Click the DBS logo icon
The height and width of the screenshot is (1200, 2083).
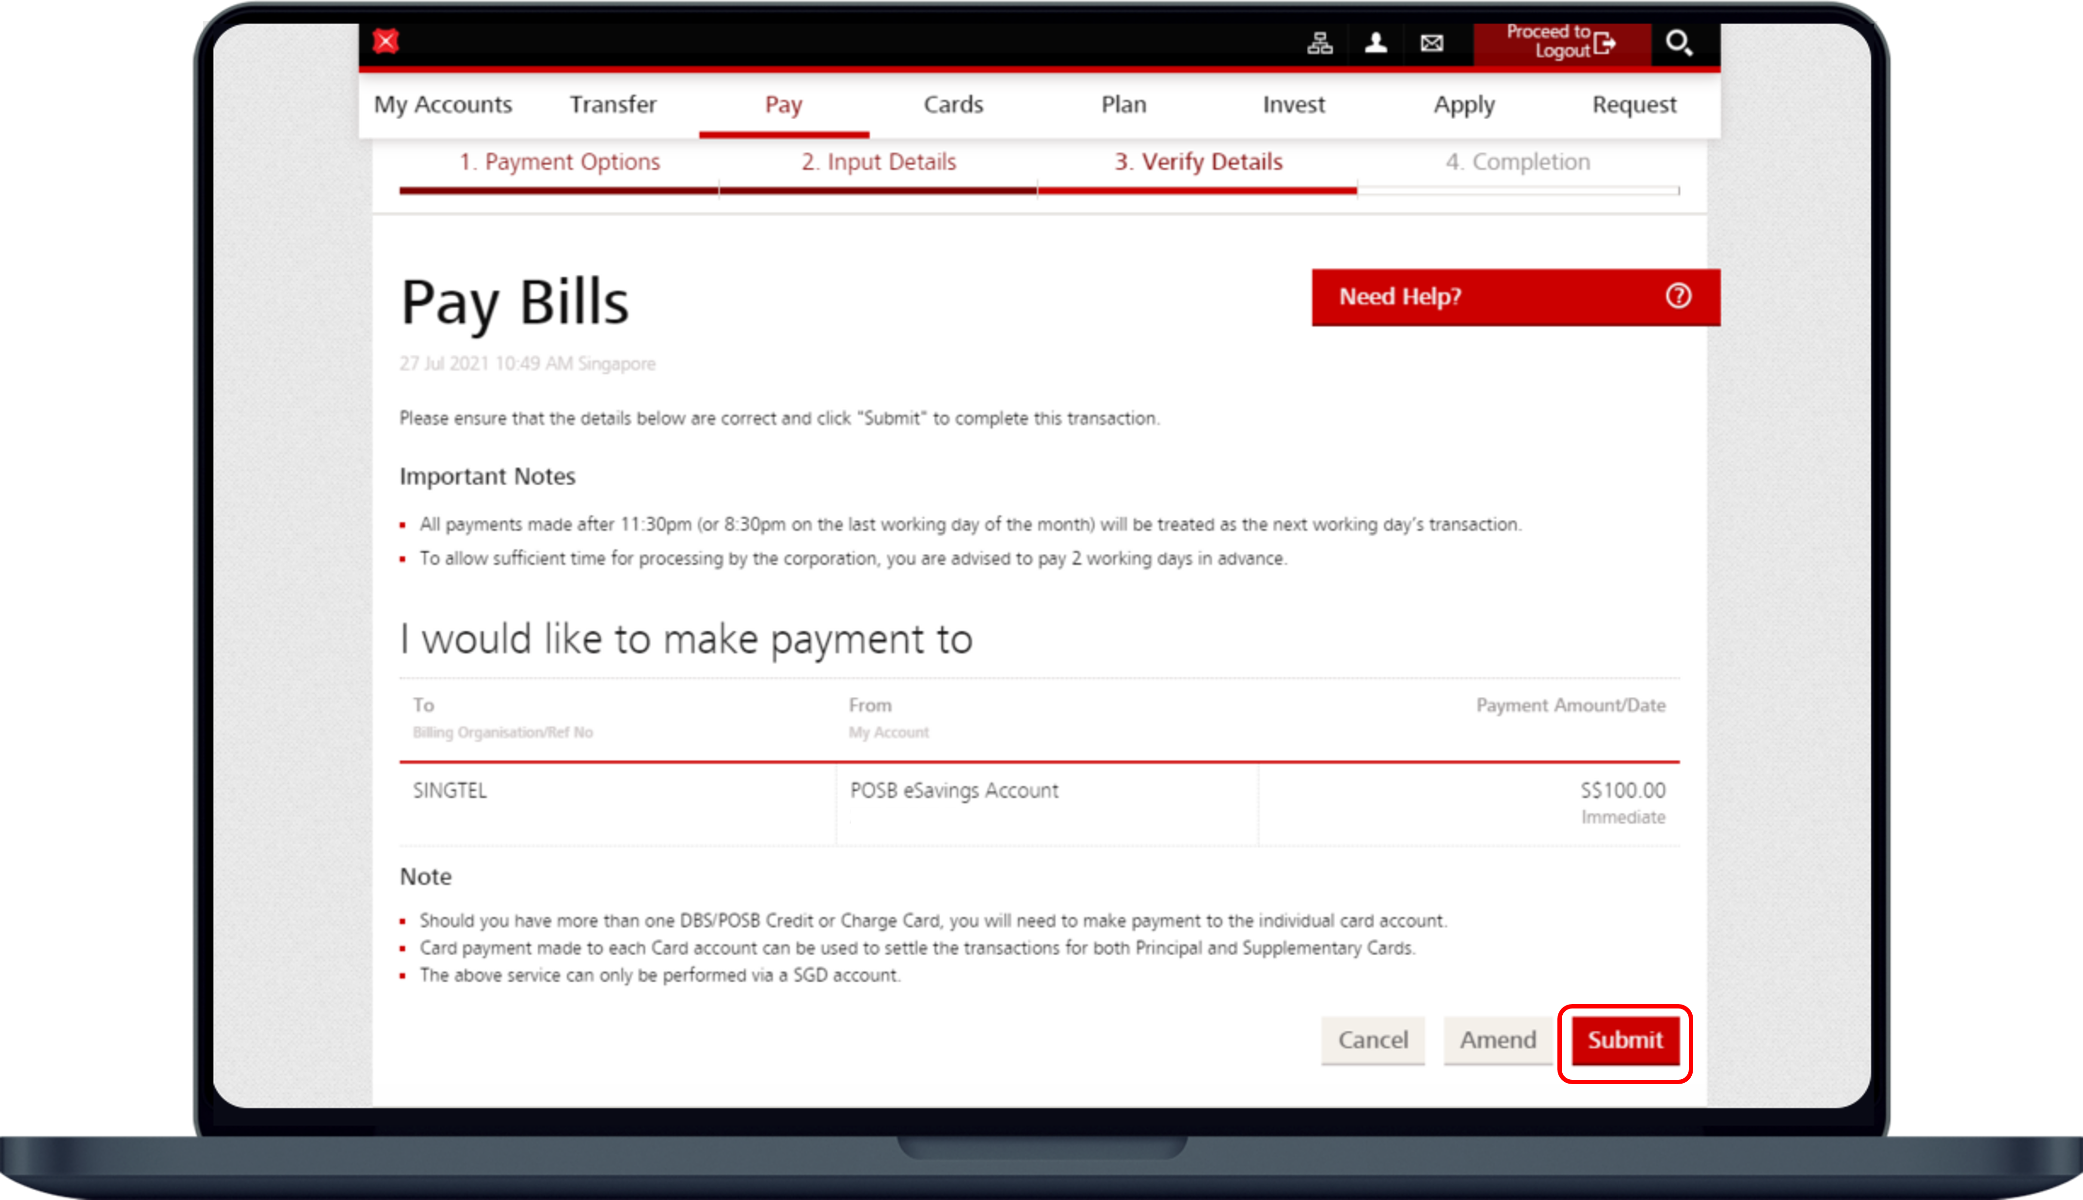(x=385, y=41)
